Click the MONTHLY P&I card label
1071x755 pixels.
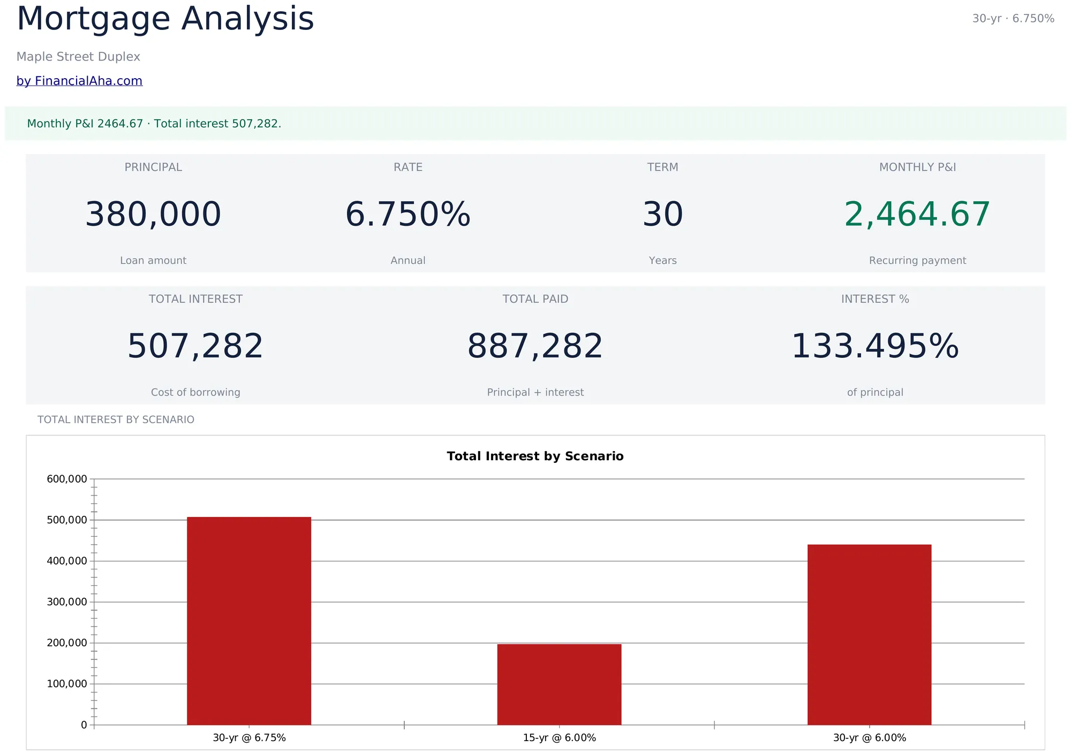coord(917,167)
